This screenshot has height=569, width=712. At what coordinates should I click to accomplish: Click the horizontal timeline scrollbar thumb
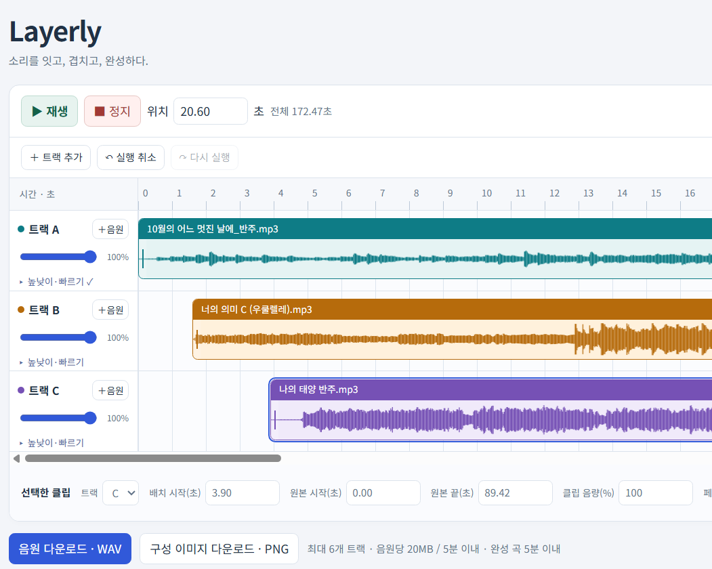point(153,459)
